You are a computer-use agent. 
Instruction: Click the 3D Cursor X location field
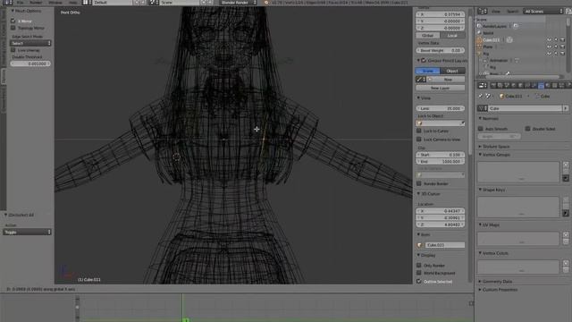point(441,211)
